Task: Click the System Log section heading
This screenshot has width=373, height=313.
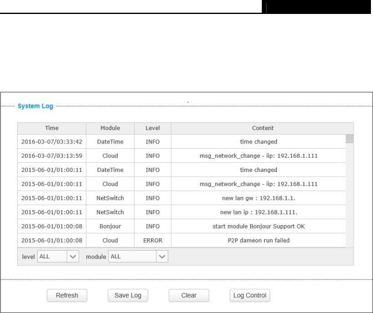Action: 35,106
